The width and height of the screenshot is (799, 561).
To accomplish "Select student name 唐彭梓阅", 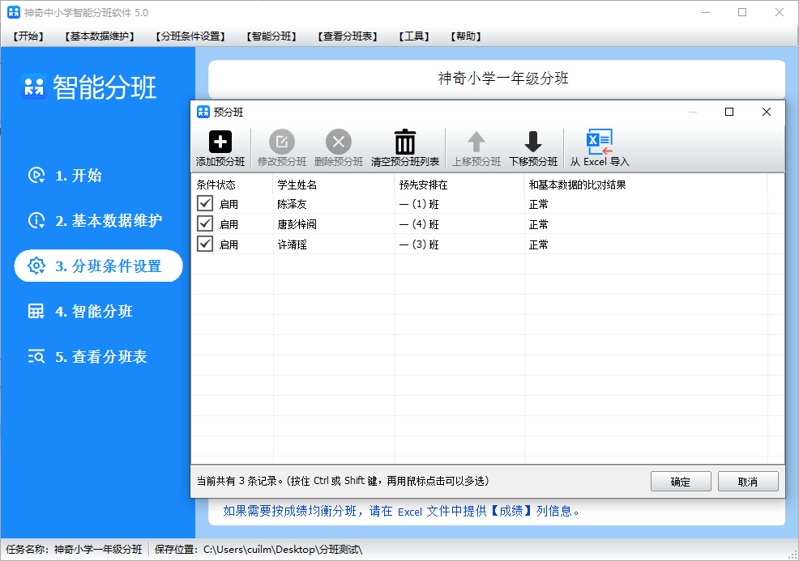I will (x=297, y=224).
